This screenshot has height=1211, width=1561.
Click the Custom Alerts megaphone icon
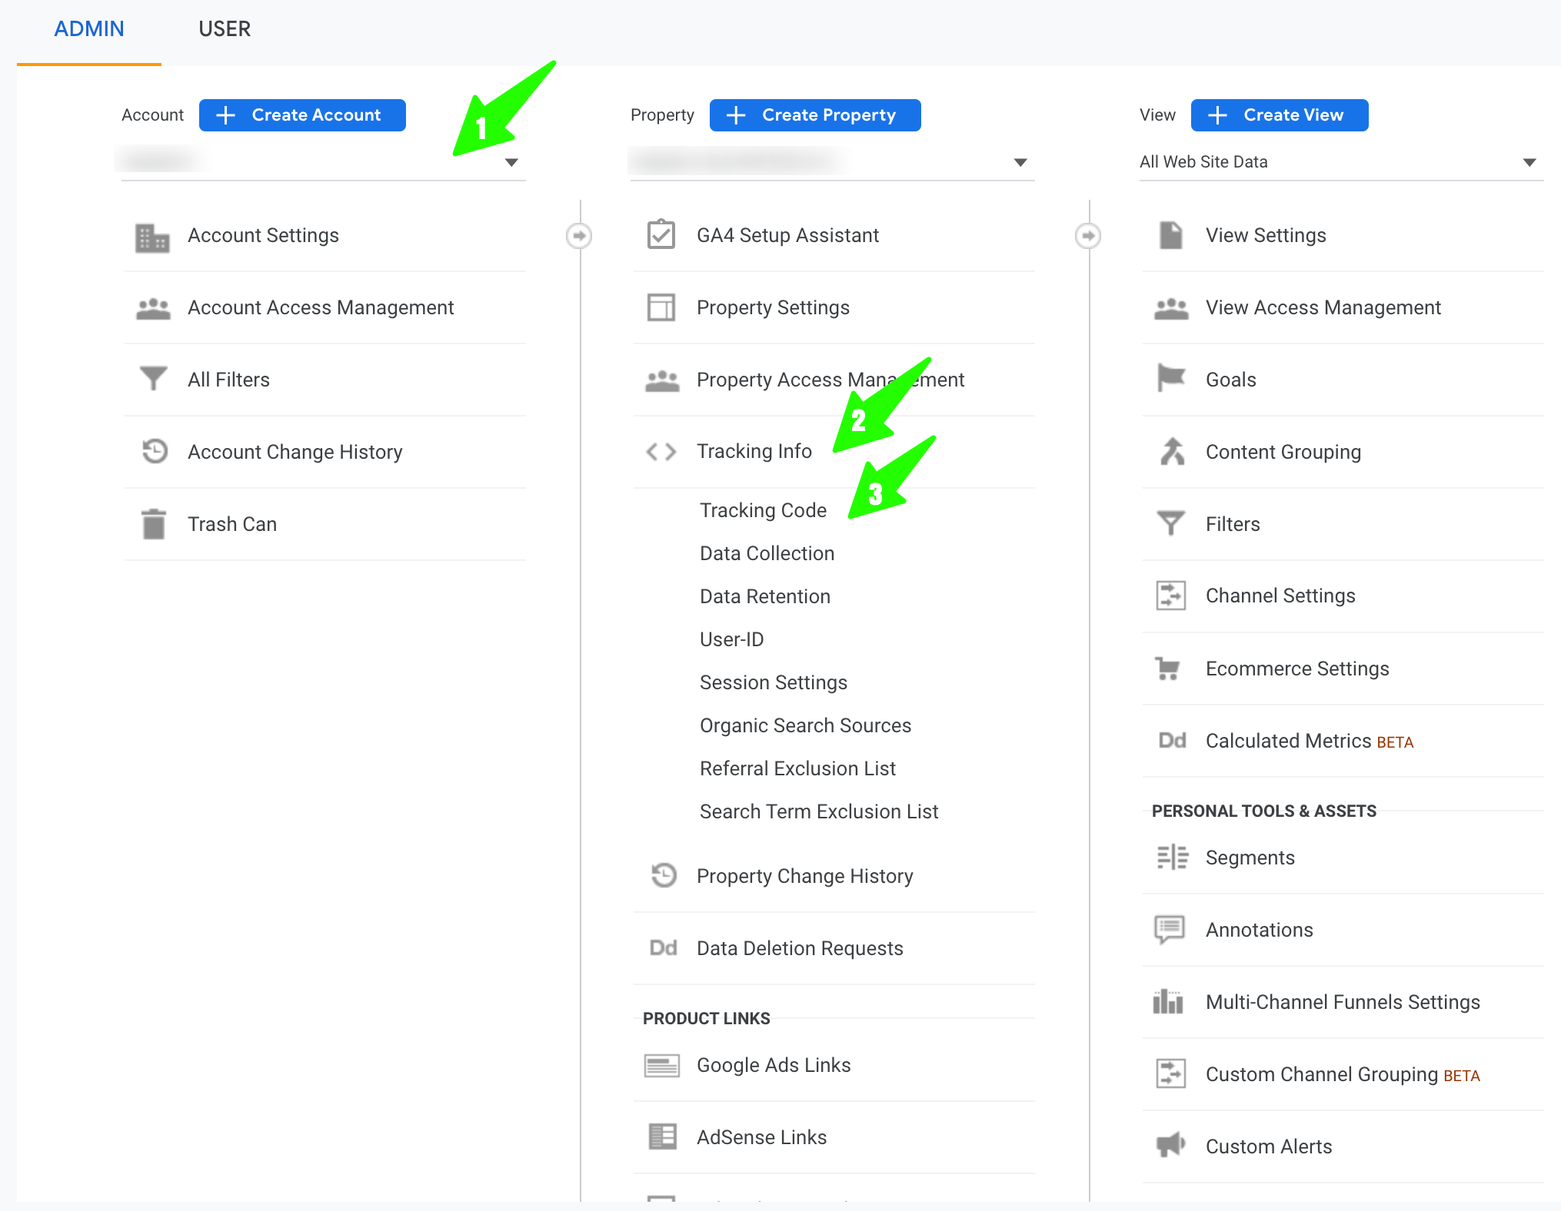pyautogui.click(x=1170, y=1146)
